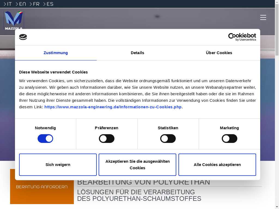This screenshot has height=209, width=279.
Task: Open the Informationen-zu-Cookies.php link
Action: (x=113, y=107)
